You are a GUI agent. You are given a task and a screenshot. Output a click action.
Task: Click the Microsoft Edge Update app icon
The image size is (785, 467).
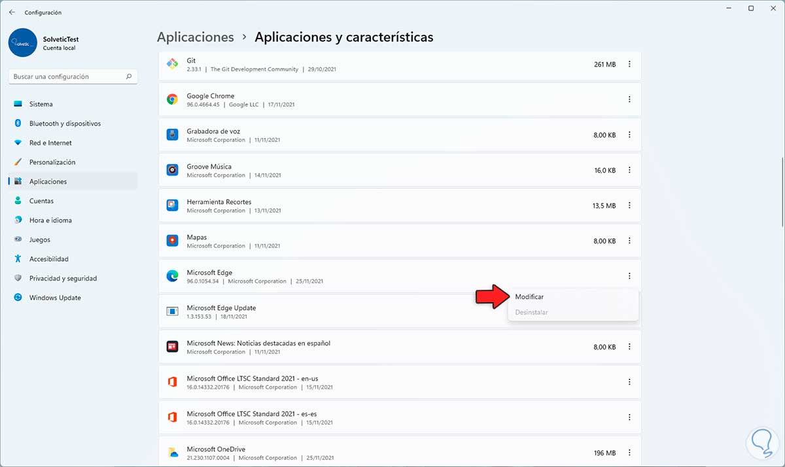coord(172,311)
